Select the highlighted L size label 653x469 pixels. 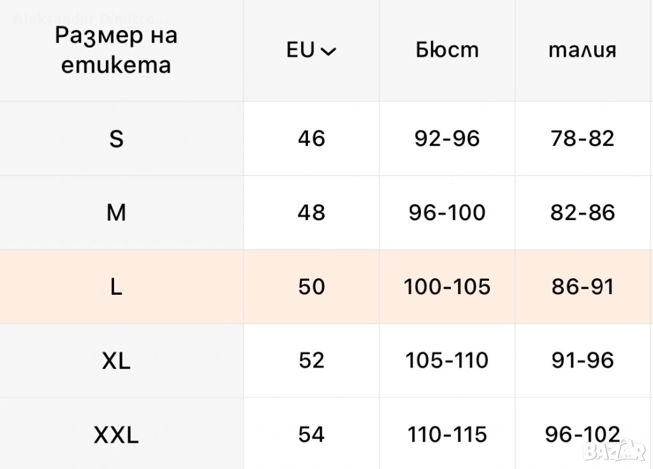click(116, 287)
